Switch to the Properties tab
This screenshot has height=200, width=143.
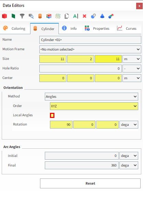pos(97,28)
